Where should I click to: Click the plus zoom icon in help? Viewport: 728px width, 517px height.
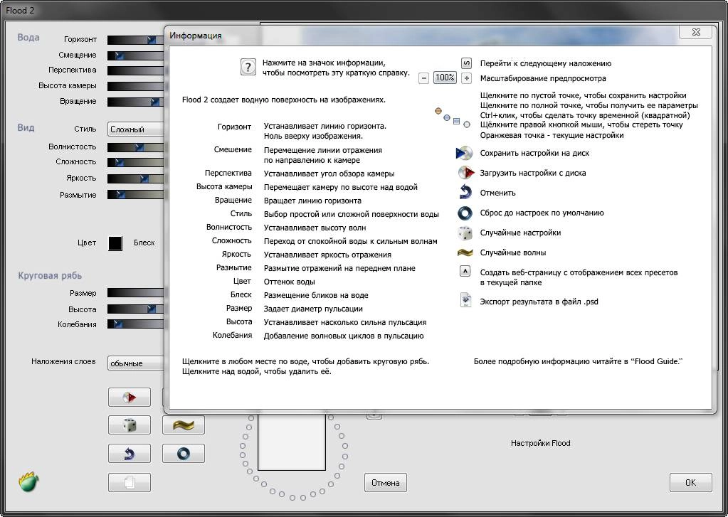(466, 78)
